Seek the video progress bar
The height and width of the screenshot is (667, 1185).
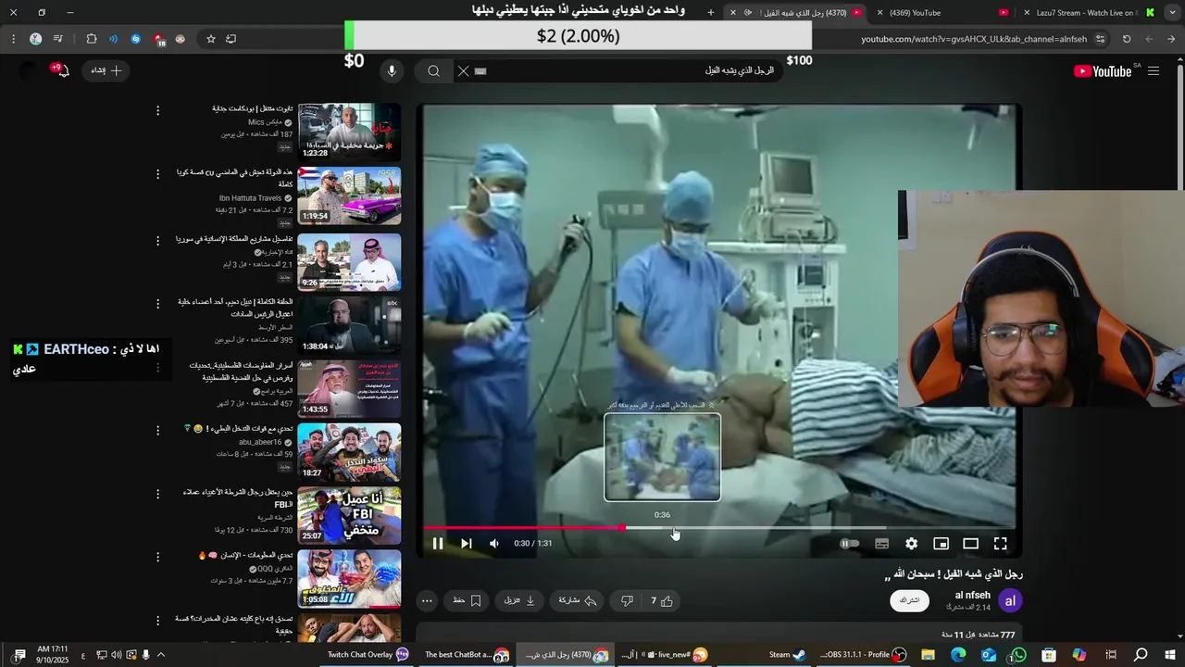click(719, 528)
